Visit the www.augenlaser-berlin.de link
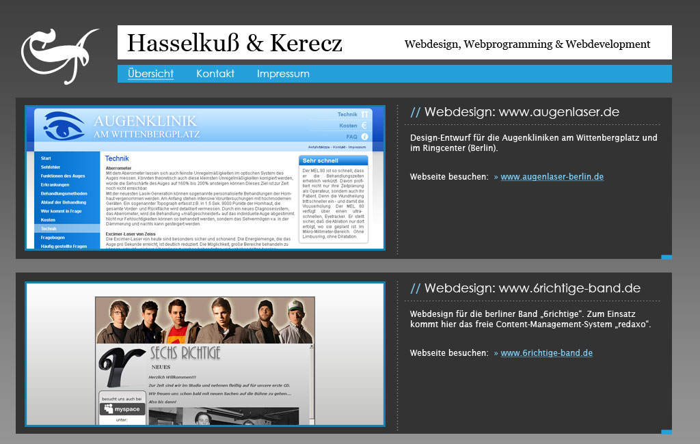700x444 pixels. pyautogui.click(x=552, y=177)
